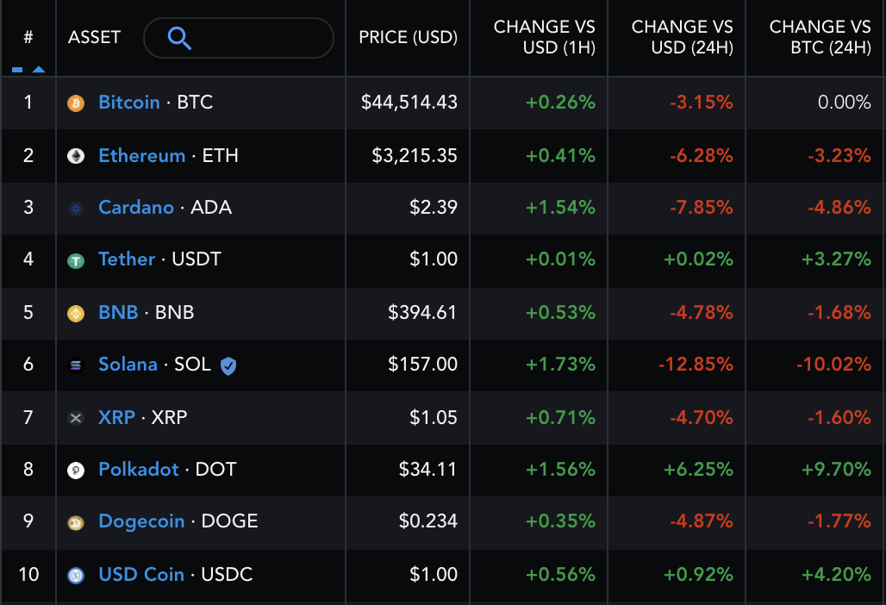The height and width of the screenshot is (605, 886).
Task: Open the Polkadot asset link
Action: (x=139, y=470)
